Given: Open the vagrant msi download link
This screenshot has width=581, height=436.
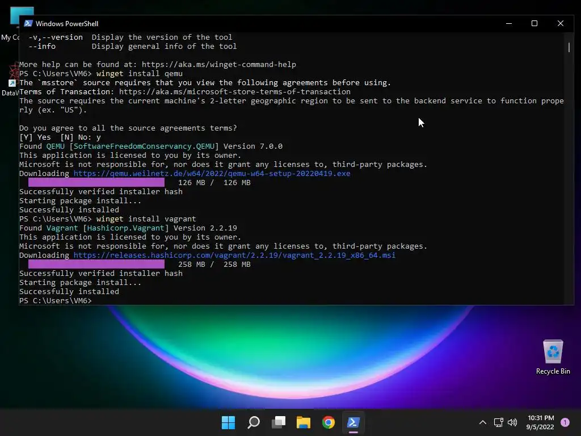Looking at the screenshot, I should (234, 255).
